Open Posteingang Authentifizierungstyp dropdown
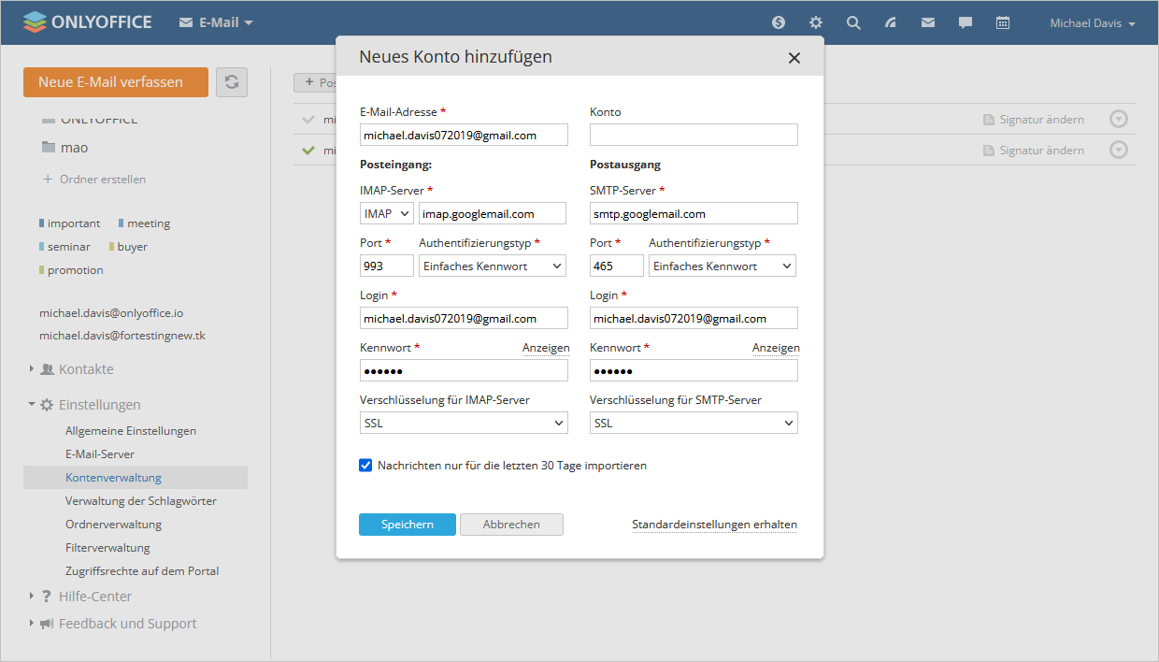1159x662 pixels. coord(493,266)
